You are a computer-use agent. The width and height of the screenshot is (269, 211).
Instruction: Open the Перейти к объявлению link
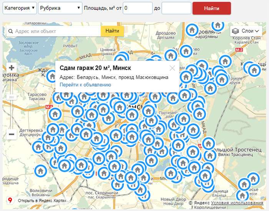coord(85,85)
